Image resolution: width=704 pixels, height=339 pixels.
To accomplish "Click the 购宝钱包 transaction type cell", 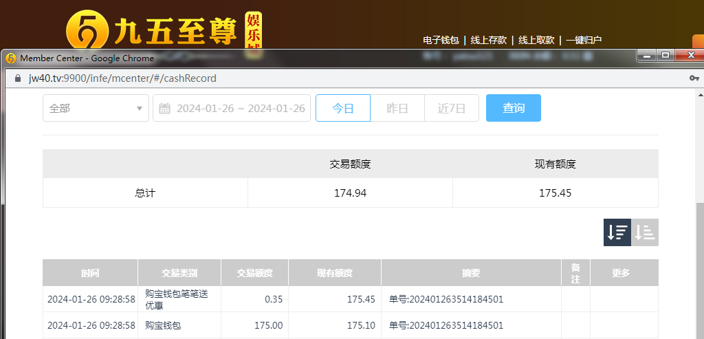I will click(179, 325).
